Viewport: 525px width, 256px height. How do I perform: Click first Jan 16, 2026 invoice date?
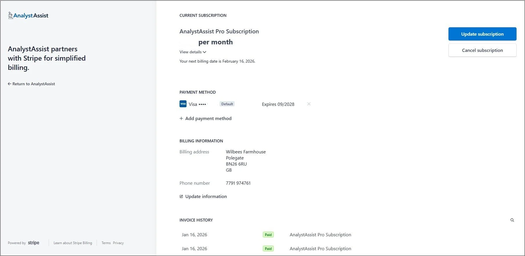click(x=194, y=235)
